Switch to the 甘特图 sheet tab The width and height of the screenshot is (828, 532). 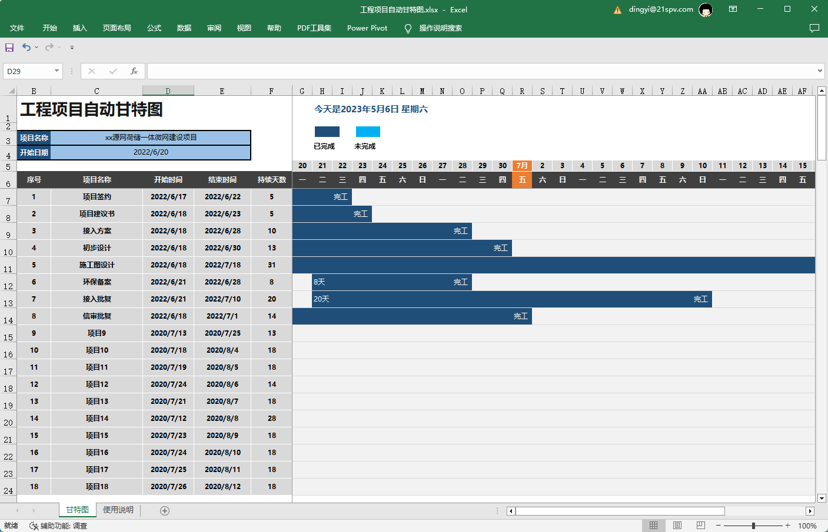tap(77, 510)
